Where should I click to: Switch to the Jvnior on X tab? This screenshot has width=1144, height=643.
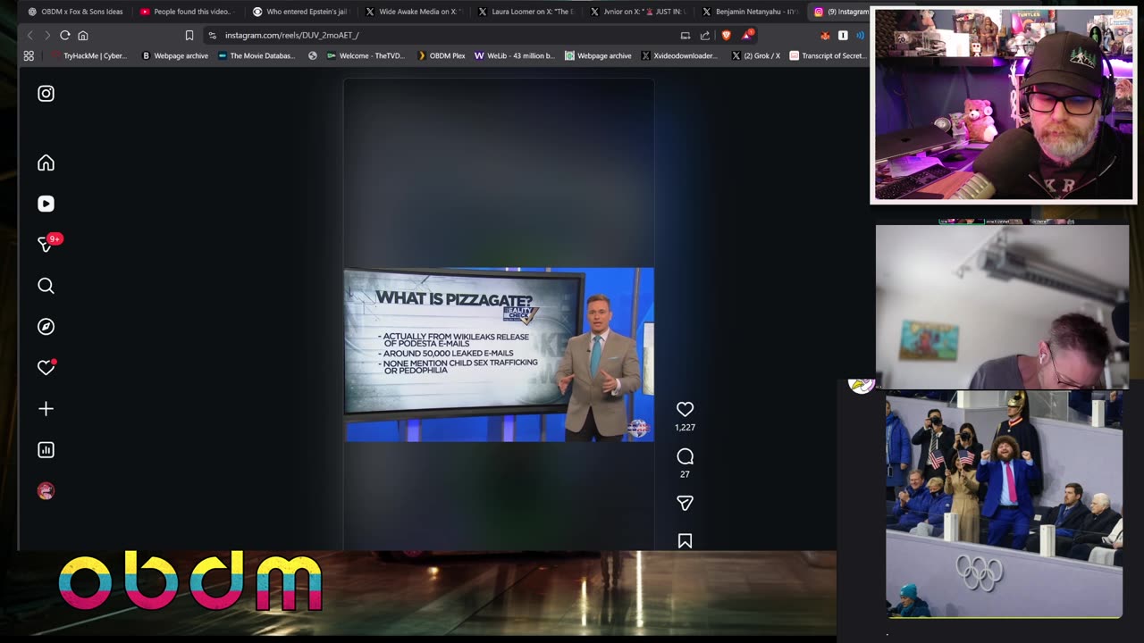(637, 12)
